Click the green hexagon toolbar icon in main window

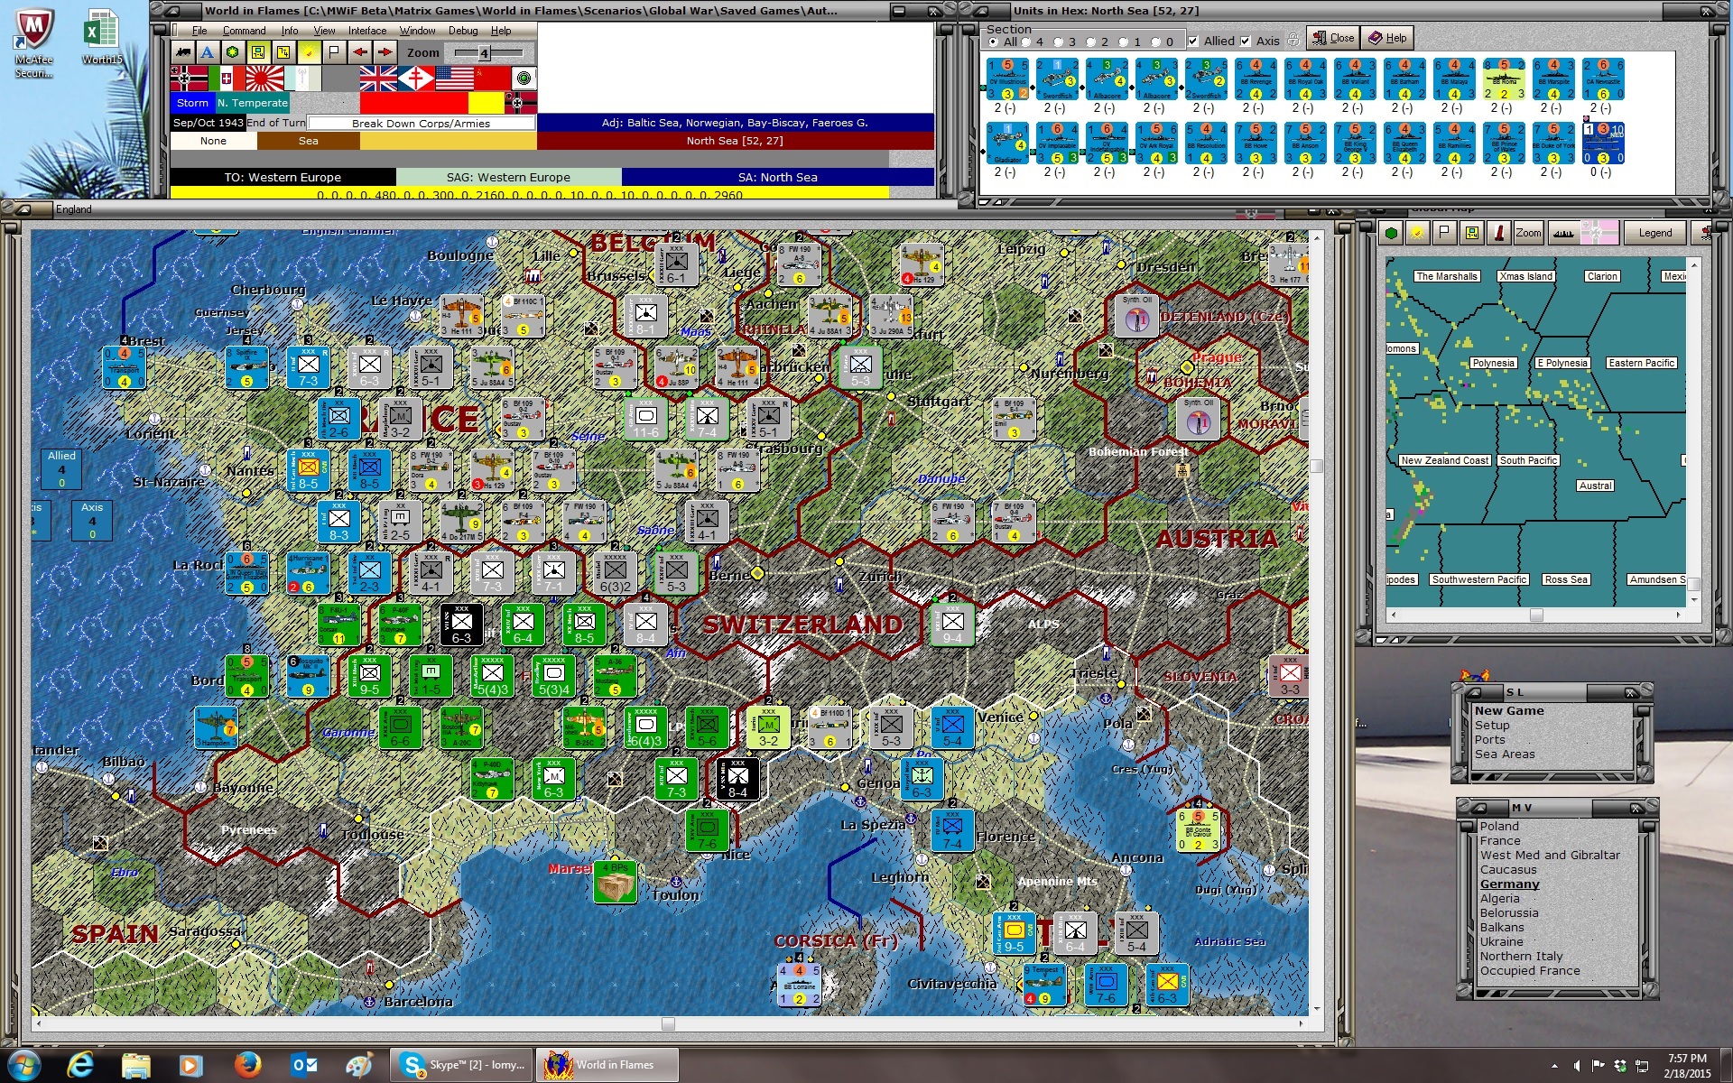click(233, 52)
